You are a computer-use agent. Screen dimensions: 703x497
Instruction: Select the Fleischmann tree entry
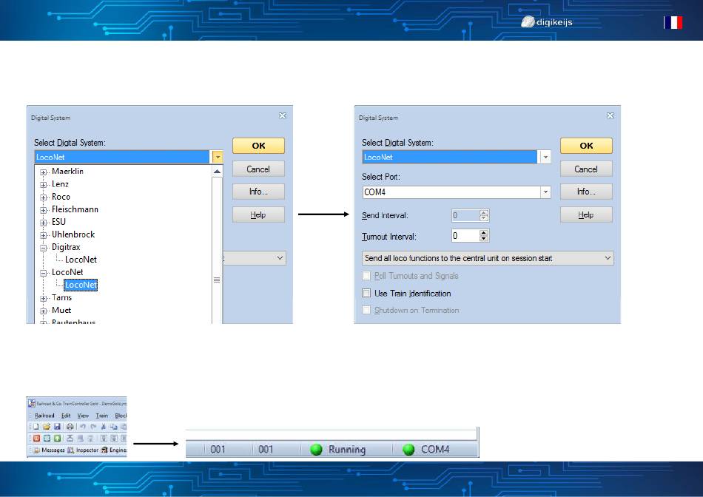pyautogui.click(x=75, y=209)
